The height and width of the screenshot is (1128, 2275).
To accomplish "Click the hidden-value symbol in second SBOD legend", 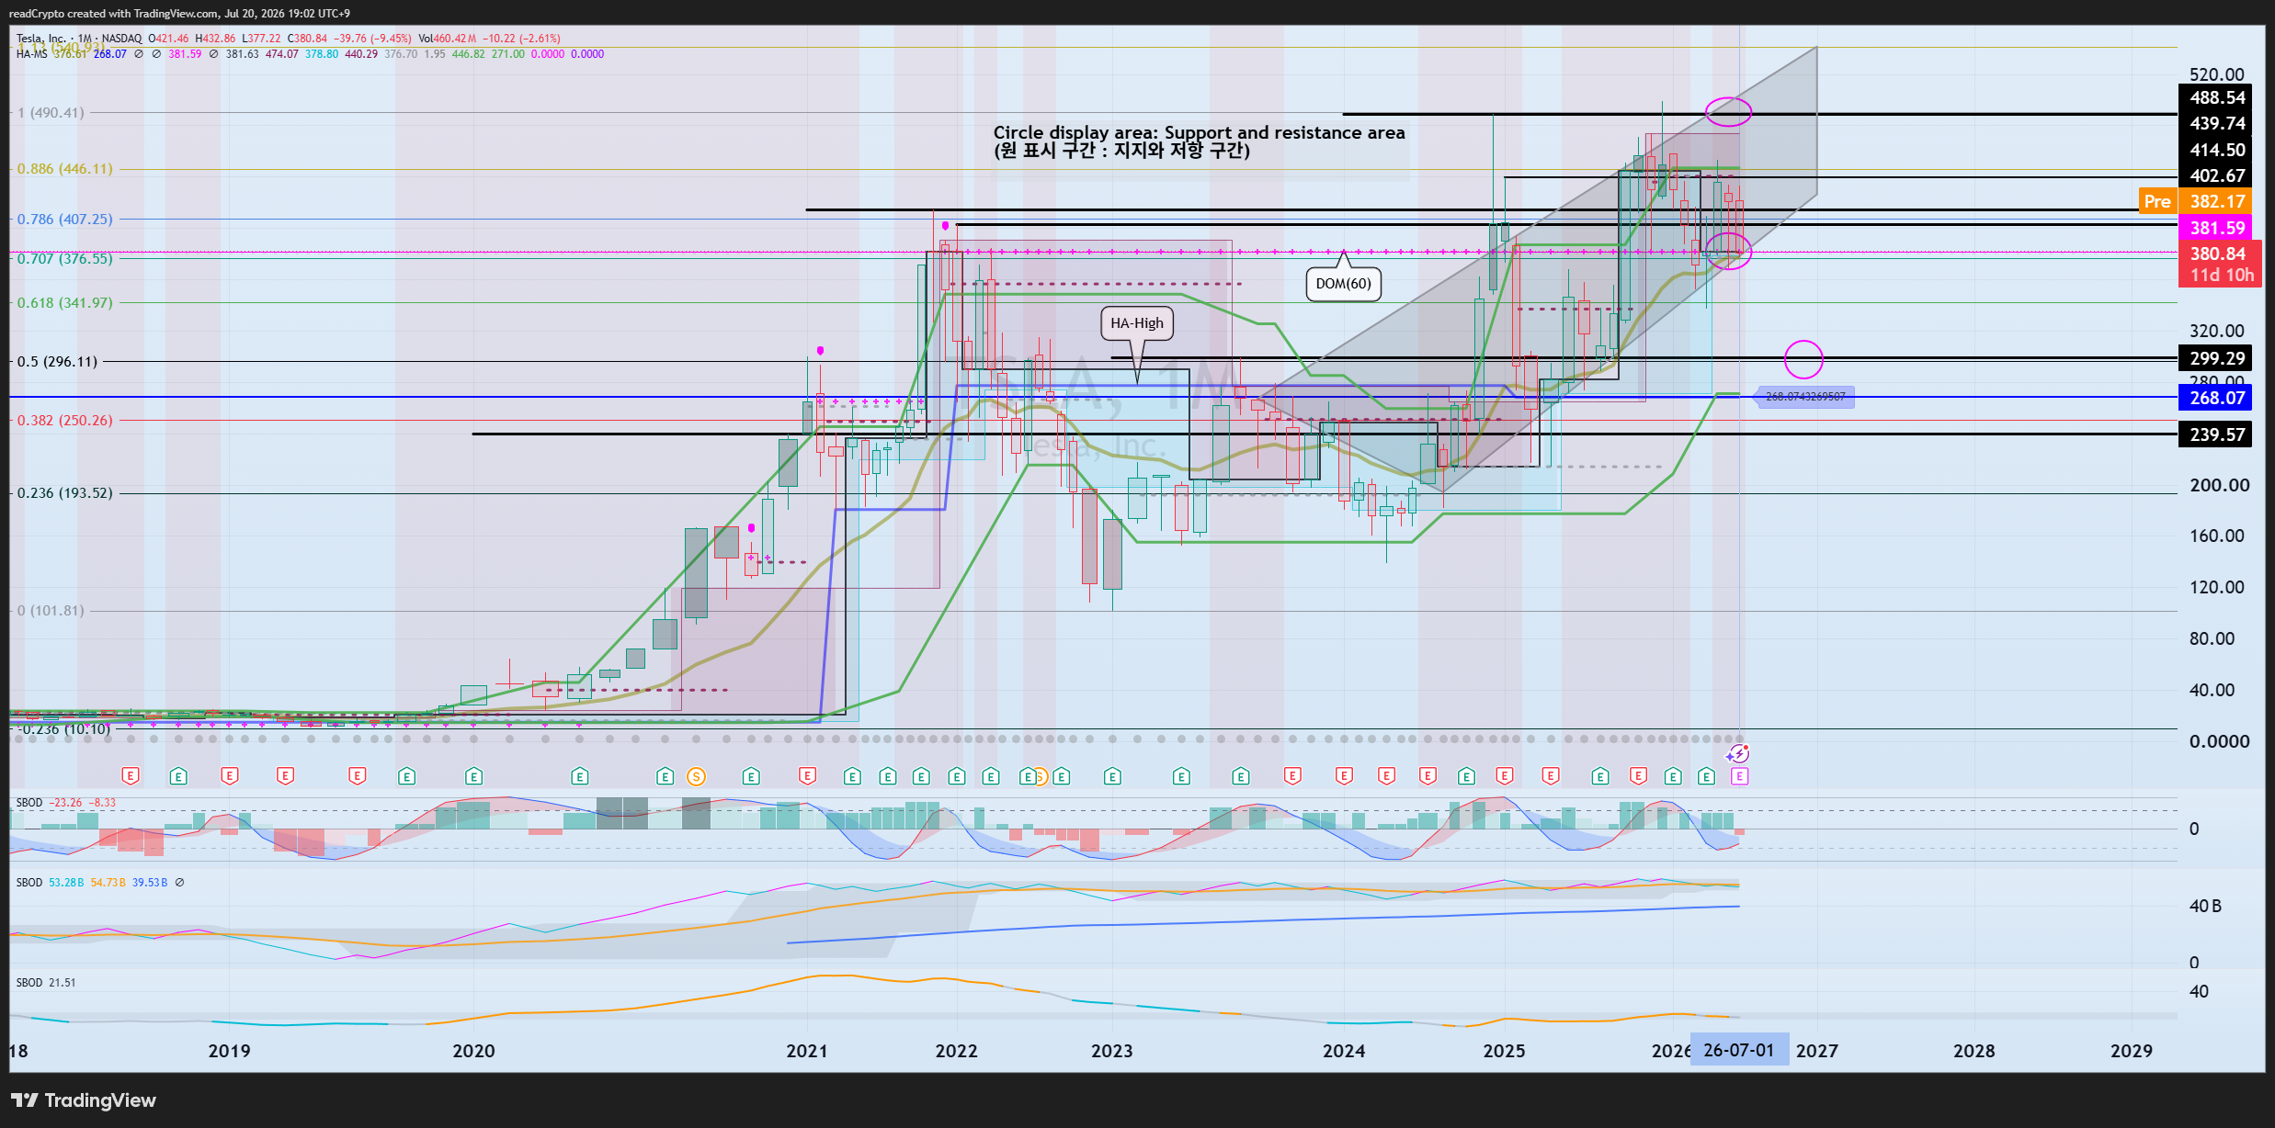I will (x=179, y=883).
